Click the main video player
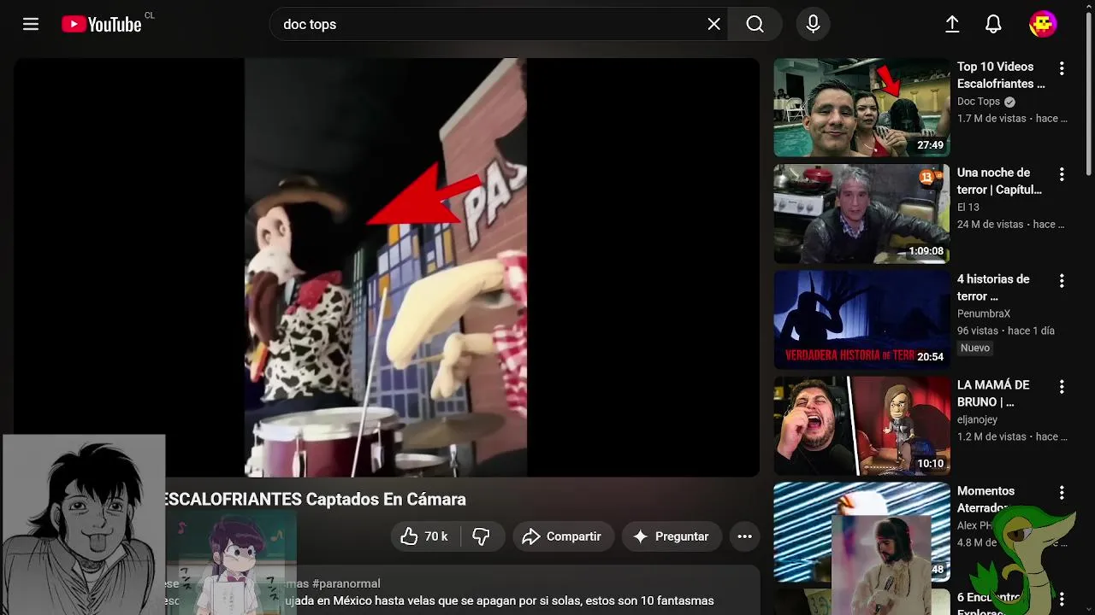The width and height of the screenshot is (1095, 615). [387, 267]
